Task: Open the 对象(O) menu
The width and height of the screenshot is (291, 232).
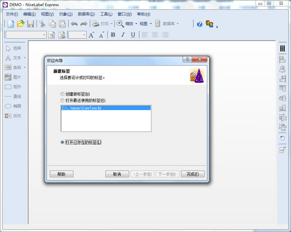Action: click(65, 14)
